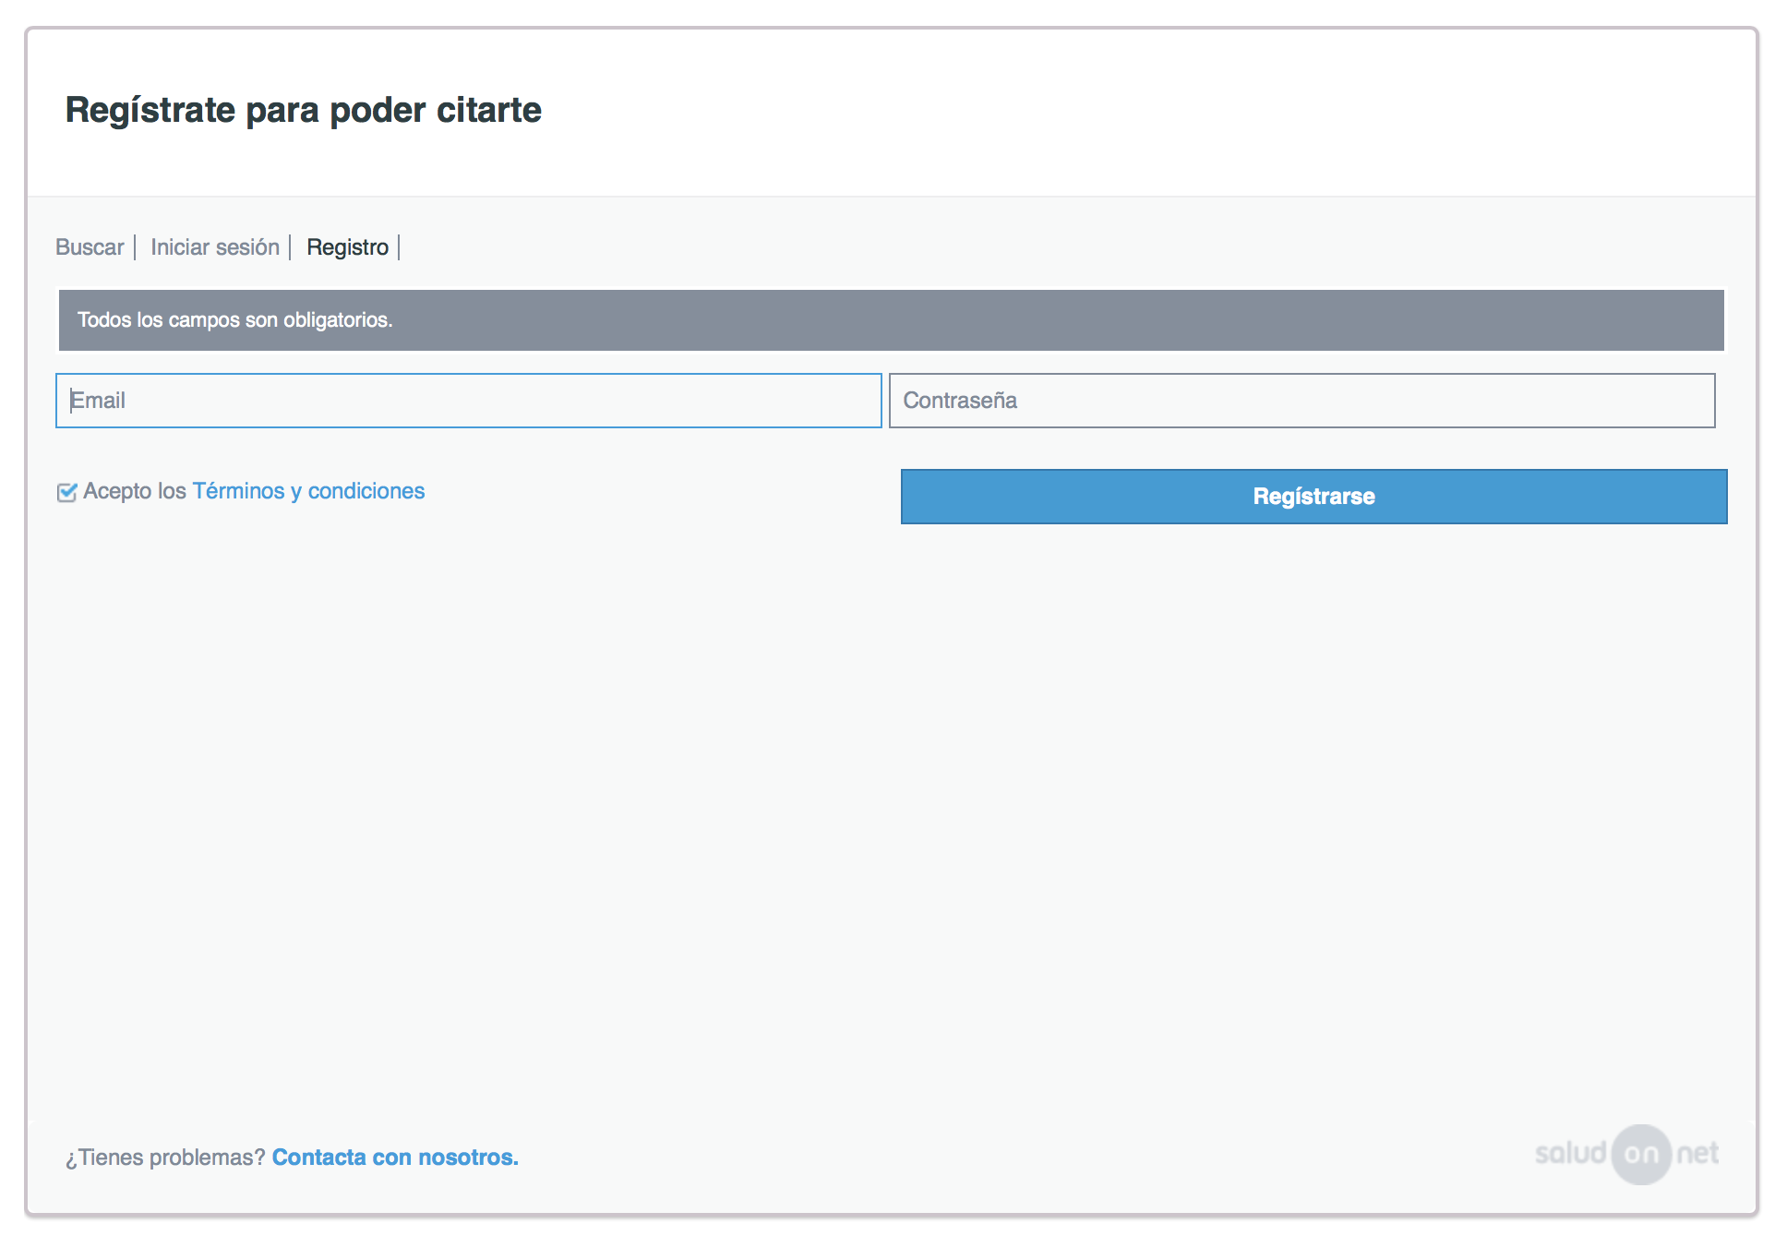Screen dimensions: 1787x1248
Task: Click into the Email input field
Action: point(469,401)
